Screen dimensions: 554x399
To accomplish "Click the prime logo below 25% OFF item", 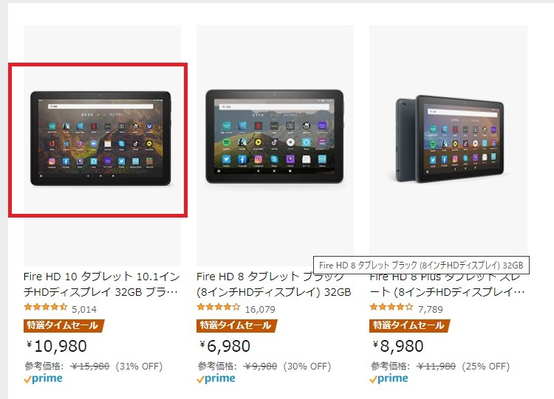I will [389, 379].
